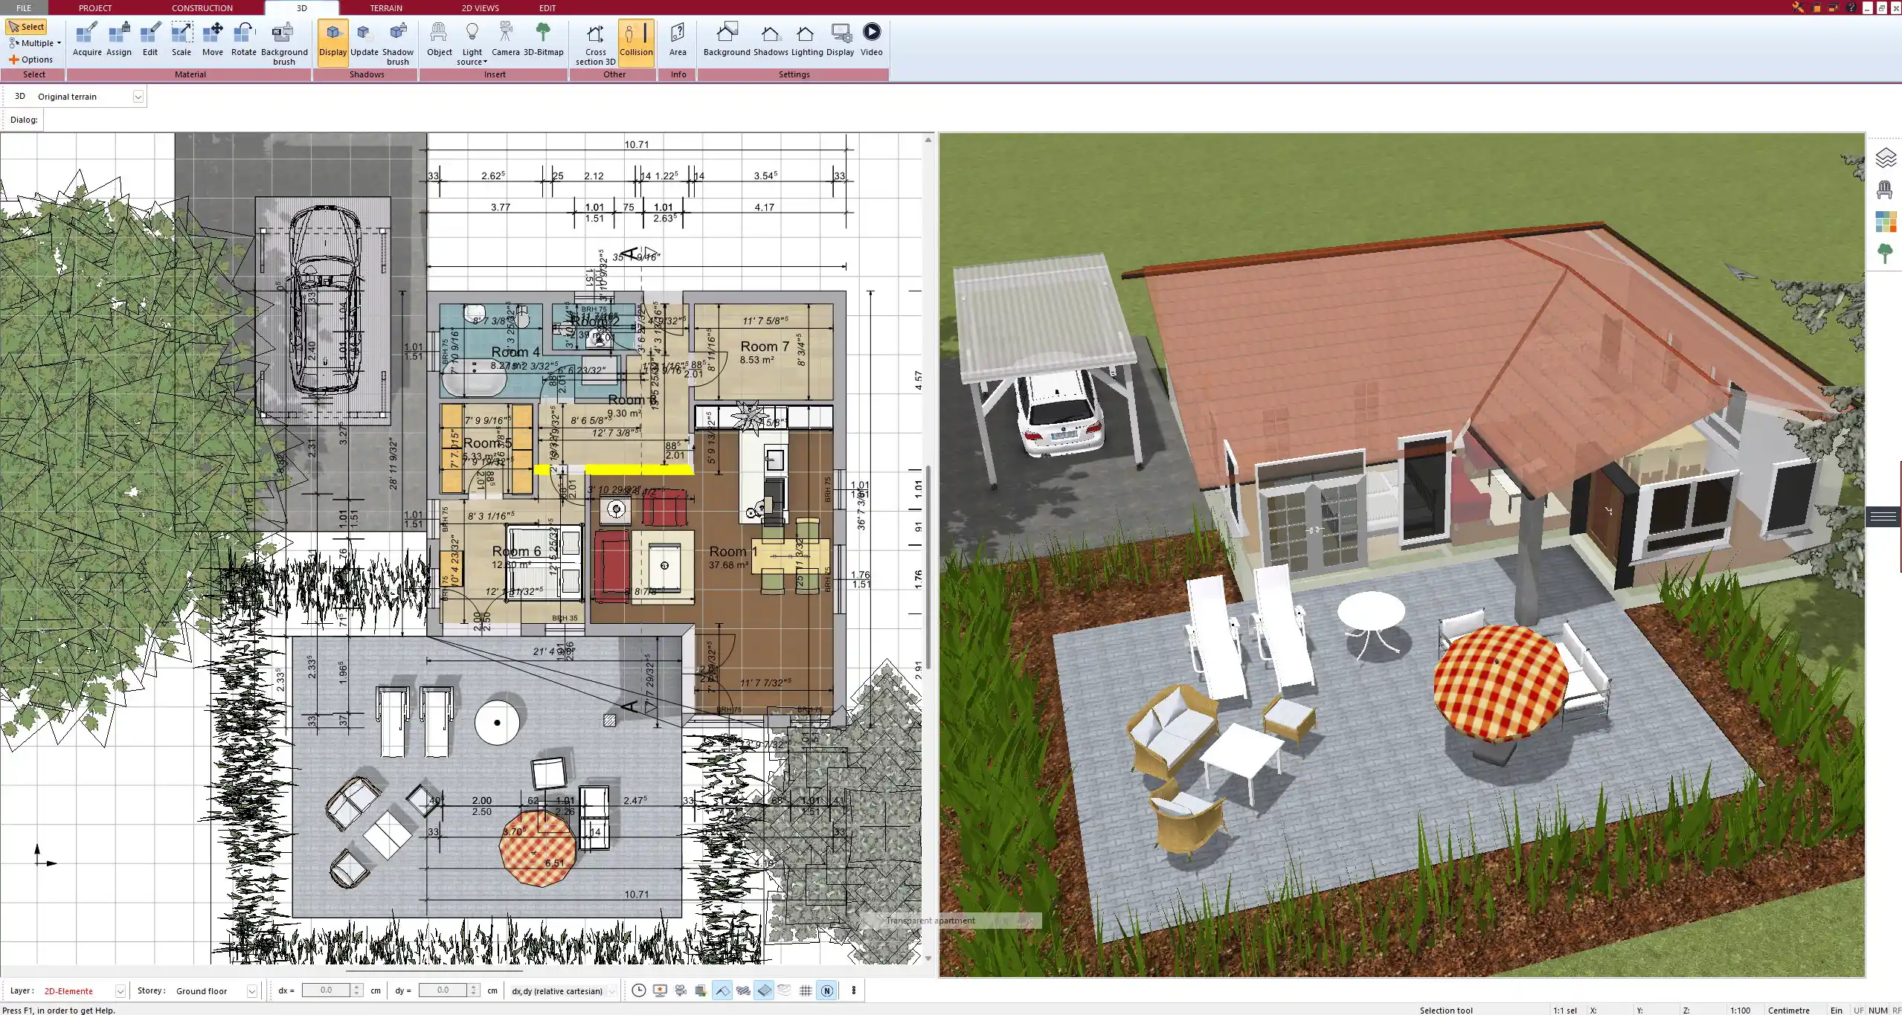Expand the right sidebar handle

[1883, 516]
